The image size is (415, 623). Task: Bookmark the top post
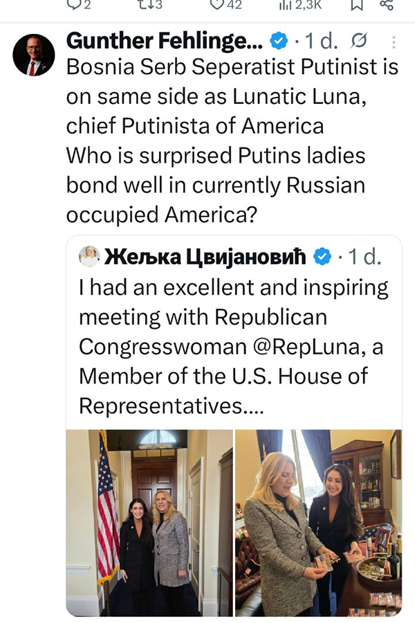coord(357,5)
